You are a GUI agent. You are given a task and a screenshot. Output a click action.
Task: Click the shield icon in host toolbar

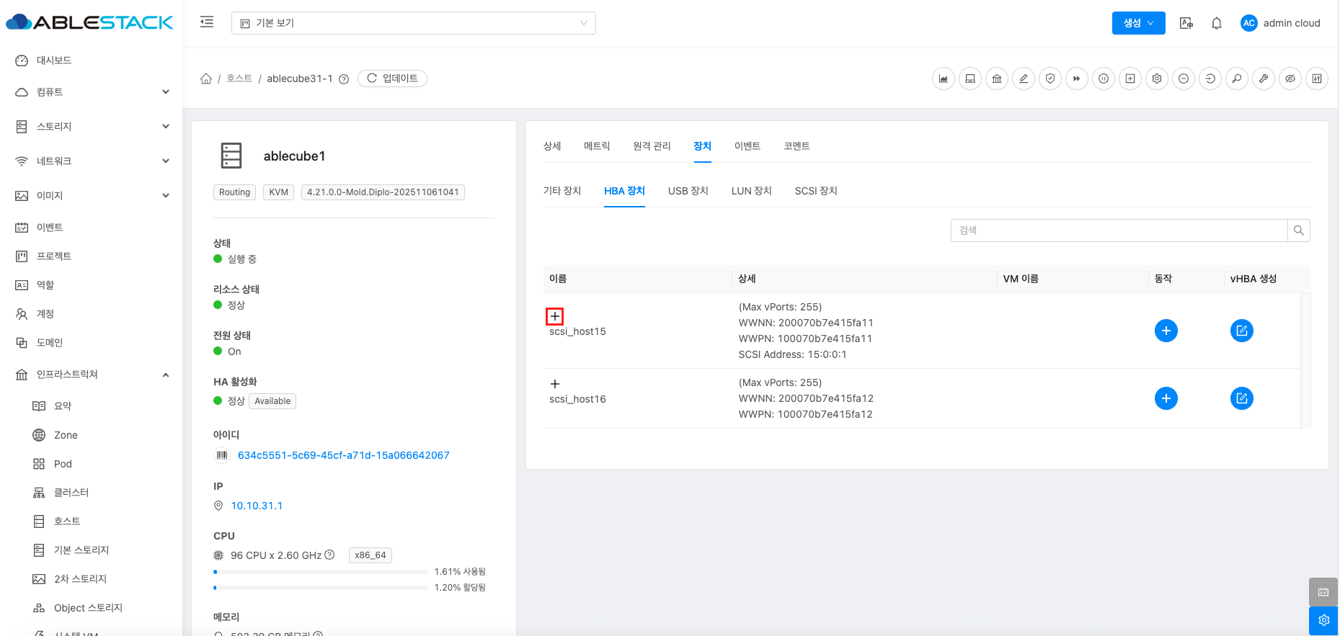click(x=1050, y=79)
